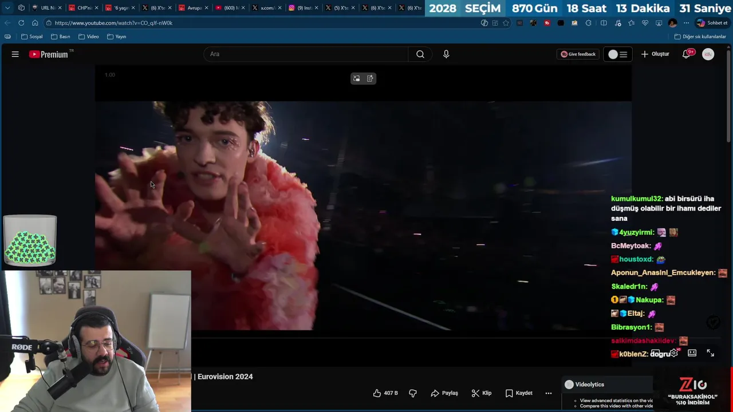Open Oluştur create menu
The height and width of the screenshot is (412, 733).
(655, 54)
